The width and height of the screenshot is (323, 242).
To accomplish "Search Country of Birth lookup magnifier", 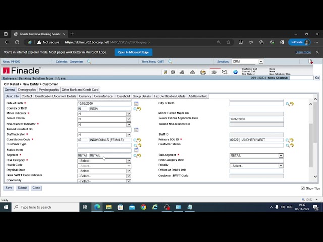I will pos(135,109).
